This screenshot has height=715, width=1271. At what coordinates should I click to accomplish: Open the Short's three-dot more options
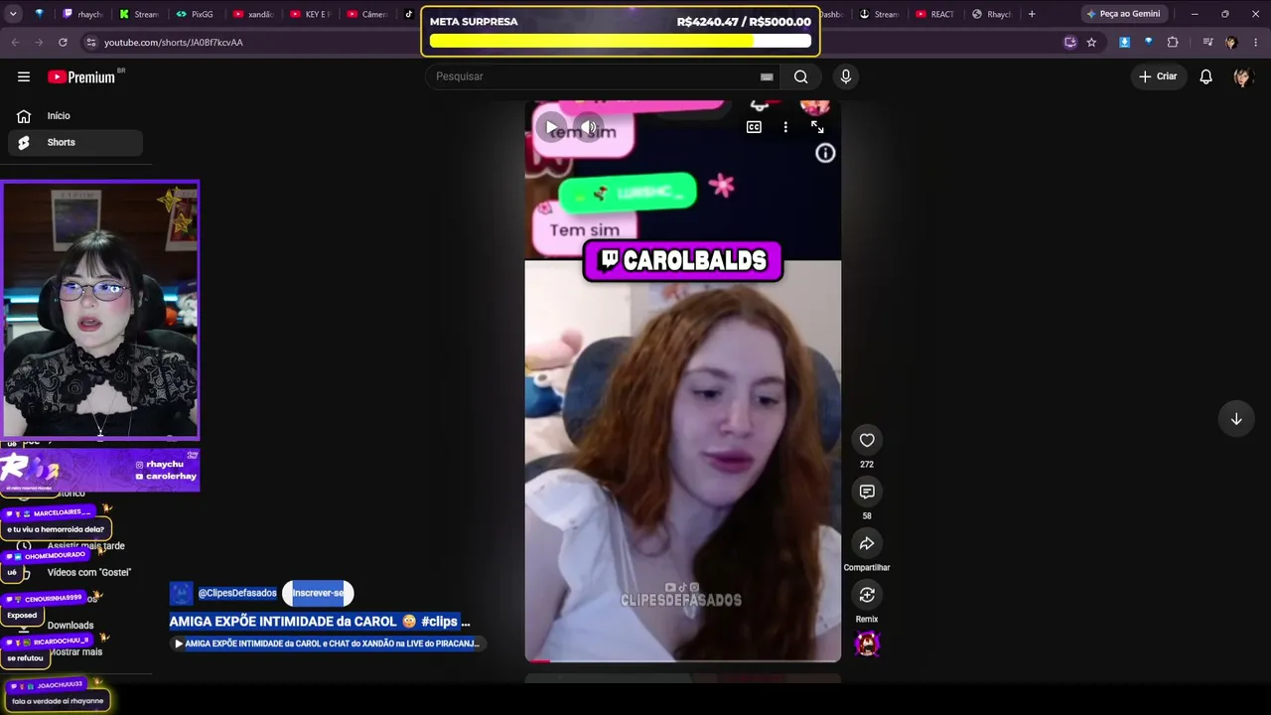coord(785,127)
